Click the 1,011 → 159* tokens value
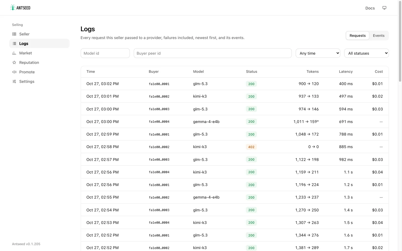Image resolution: width=402 pixels, height=251 pixels. pyautogui.click(x=306, y=122)
